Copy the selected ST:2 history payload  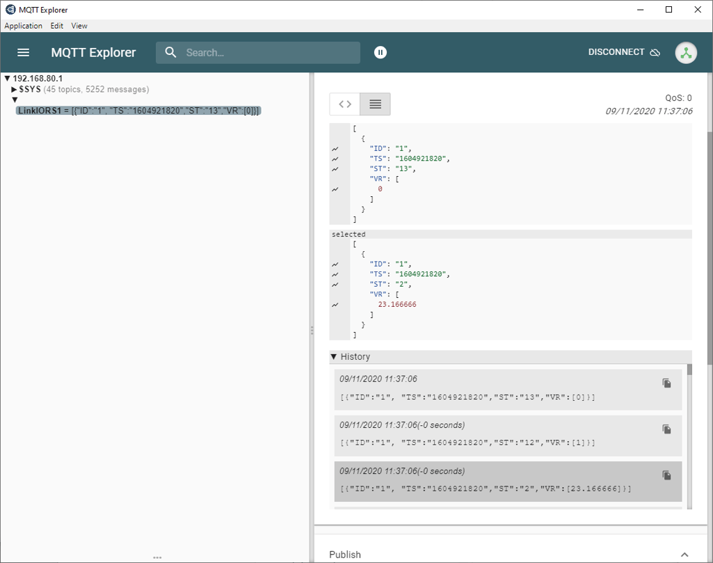click(666, 475)
